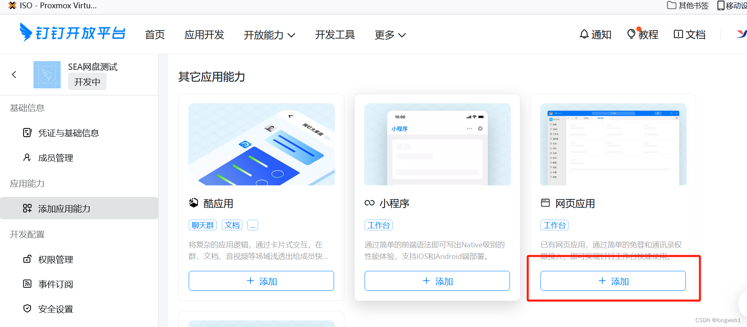Image resolution: width=747 pixels, height=327 pixels.
Task: Click the 安全设置 shield icon
Action: point(27,308)
